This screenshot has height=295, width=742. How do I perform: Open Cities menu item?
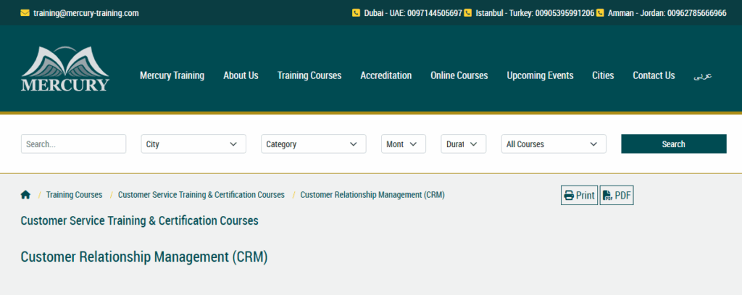point(603,75)
